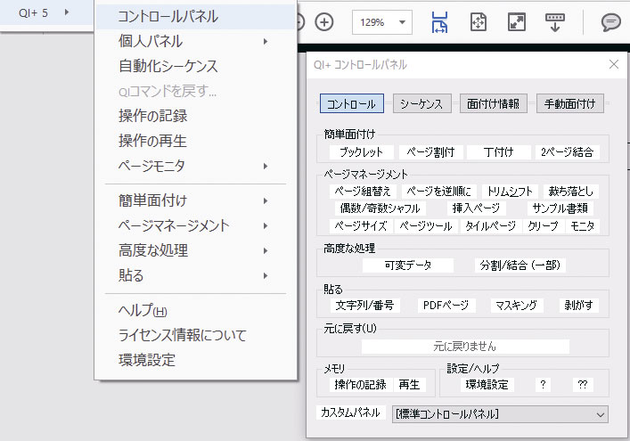Expand the ページモニタ submenu

click(x=196, y=166)
